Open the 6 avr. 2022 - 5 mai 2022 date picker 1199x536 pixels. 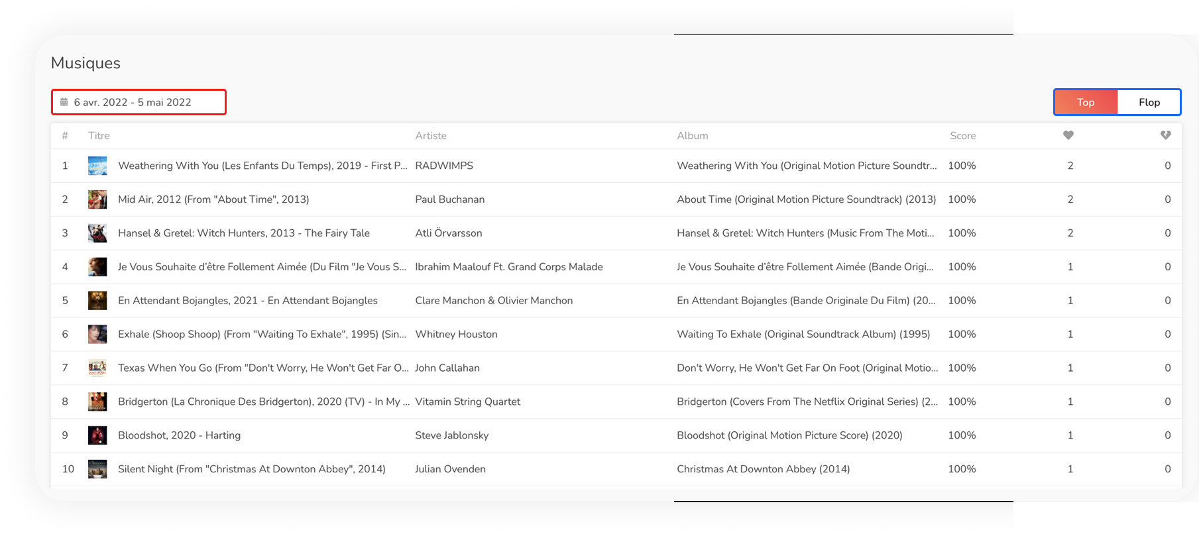(x=139, y=102)
